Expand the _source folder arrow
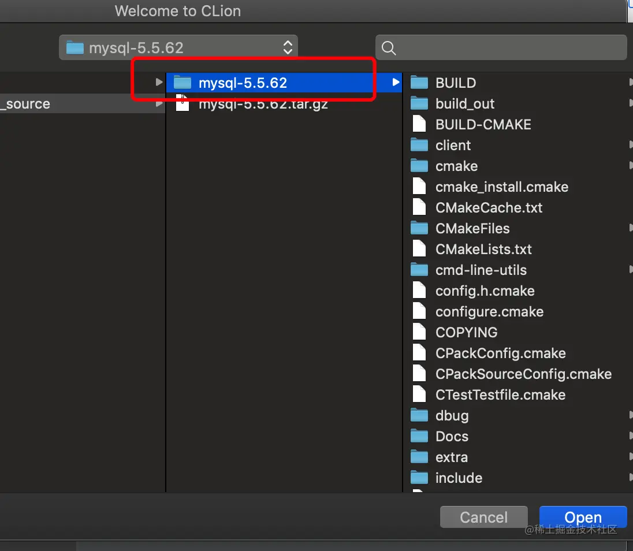 tap(159, 103)
